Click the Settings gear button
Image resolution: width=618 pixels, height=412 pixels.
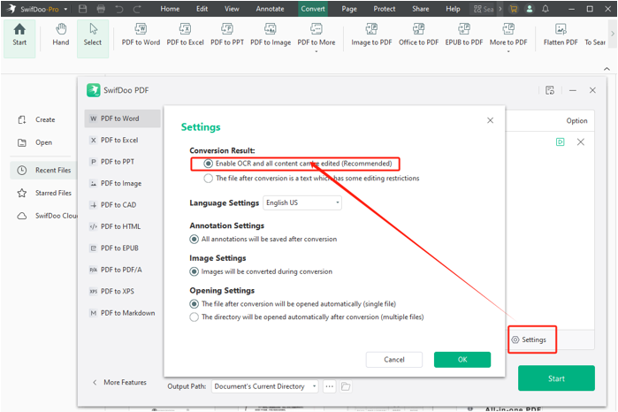529,340
